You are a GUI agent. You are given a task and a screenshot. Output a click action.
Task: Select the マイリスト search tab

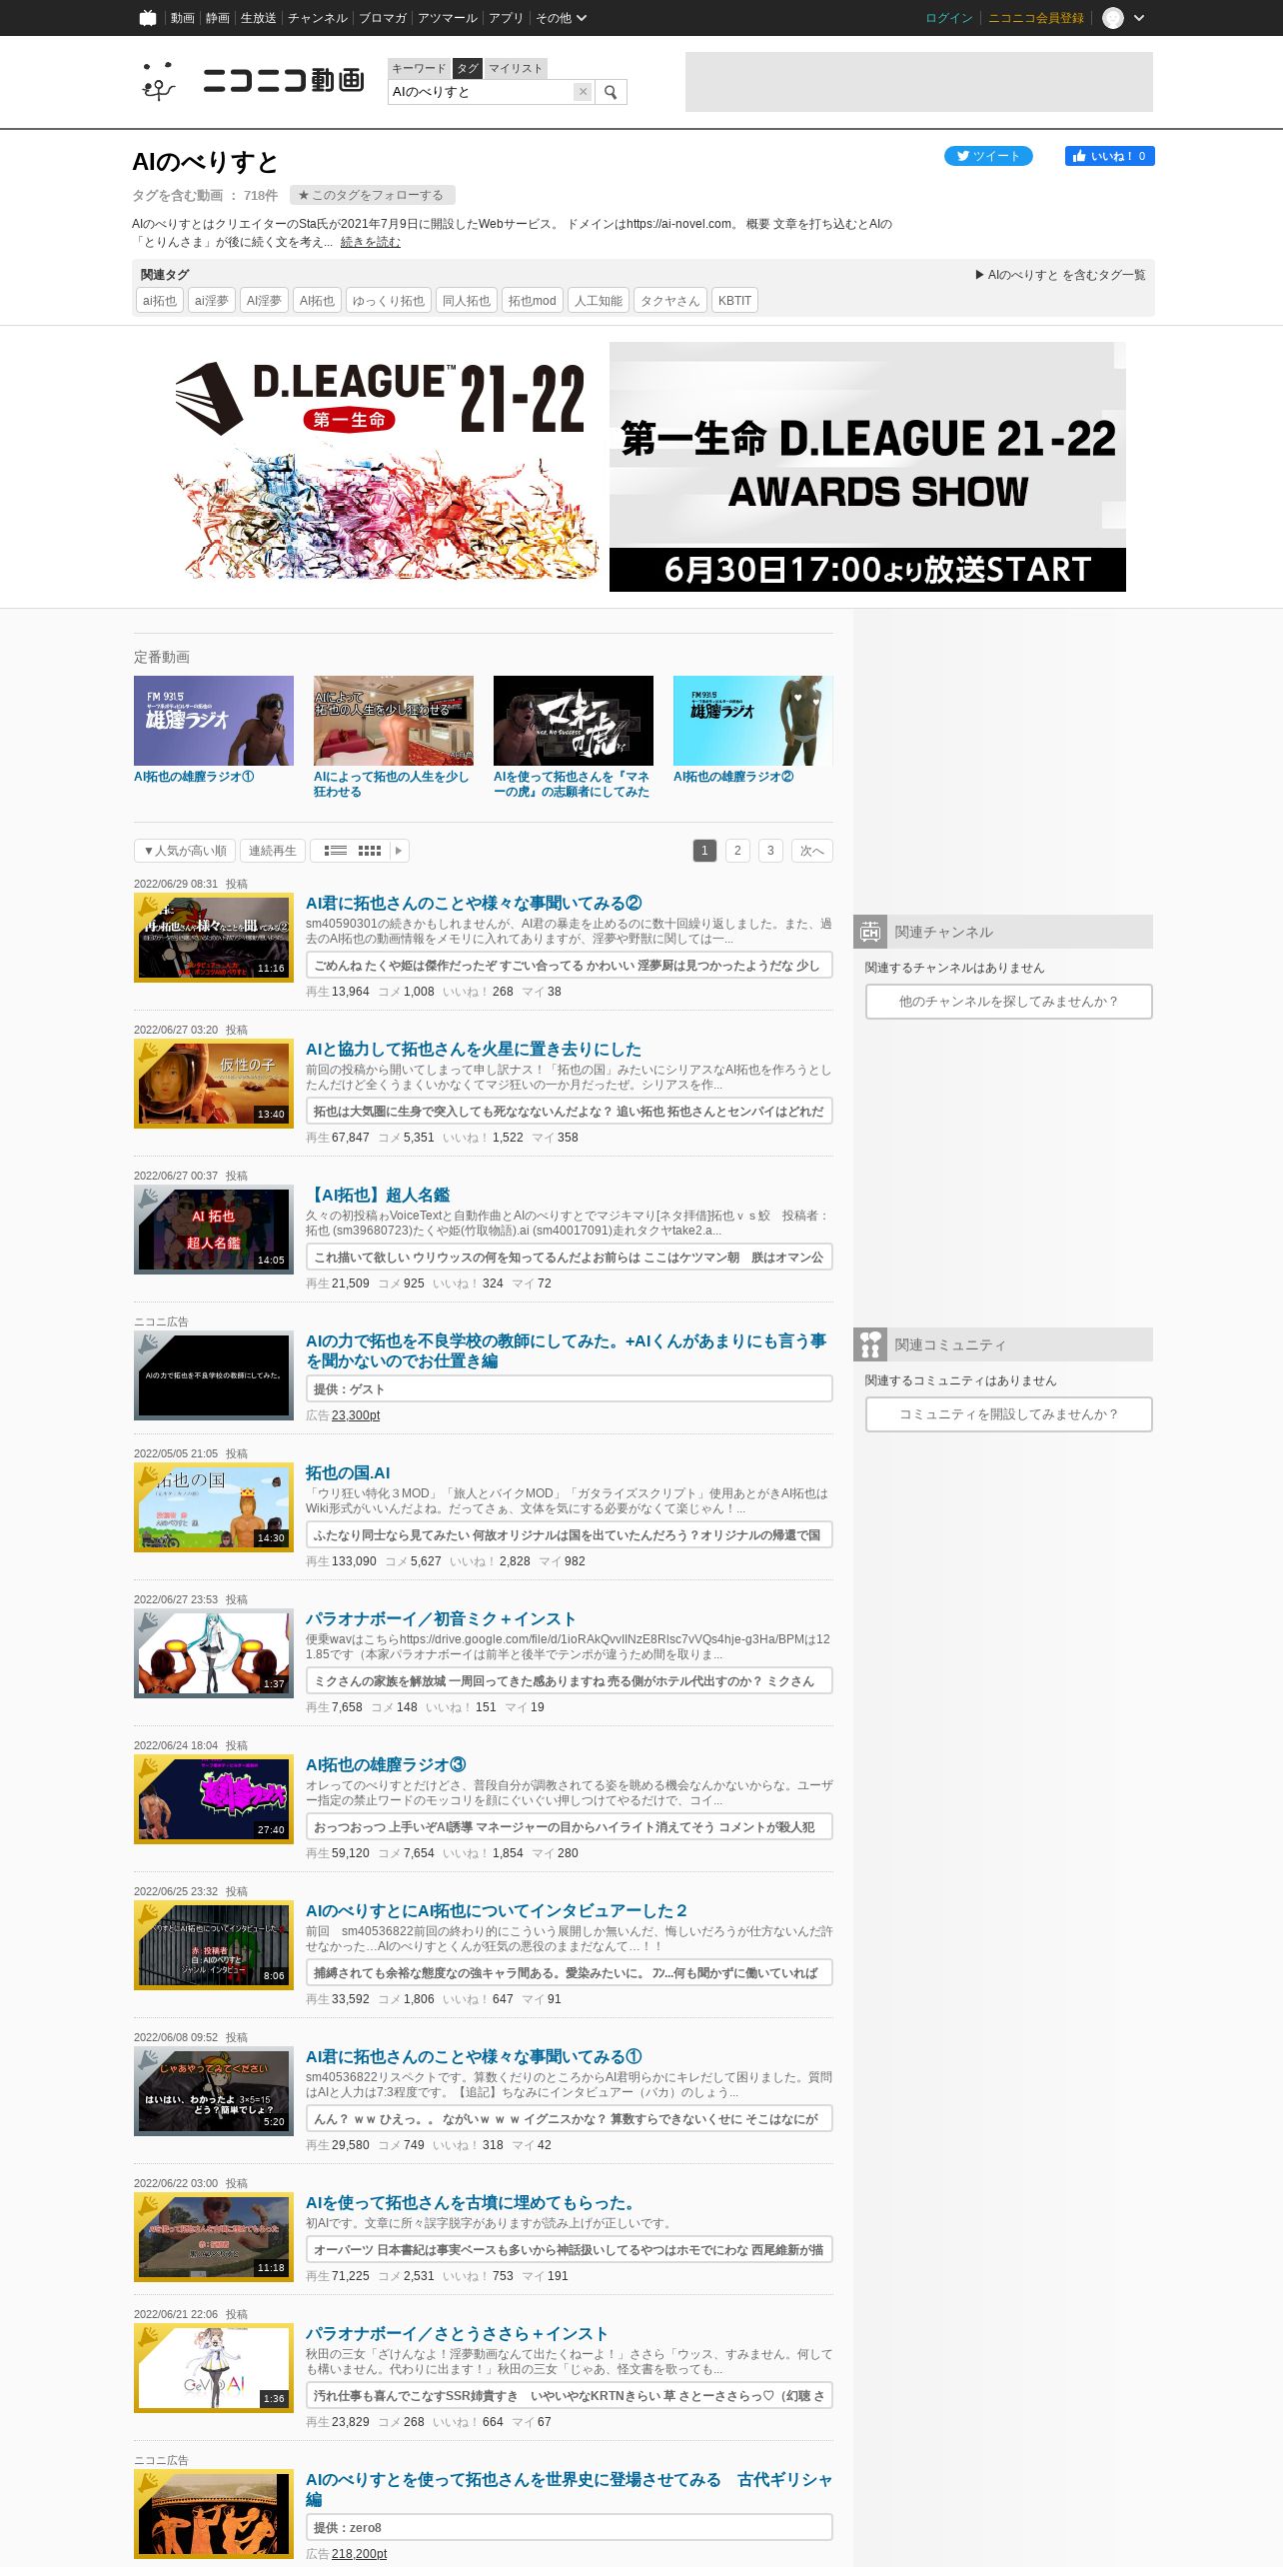point(516,68)
